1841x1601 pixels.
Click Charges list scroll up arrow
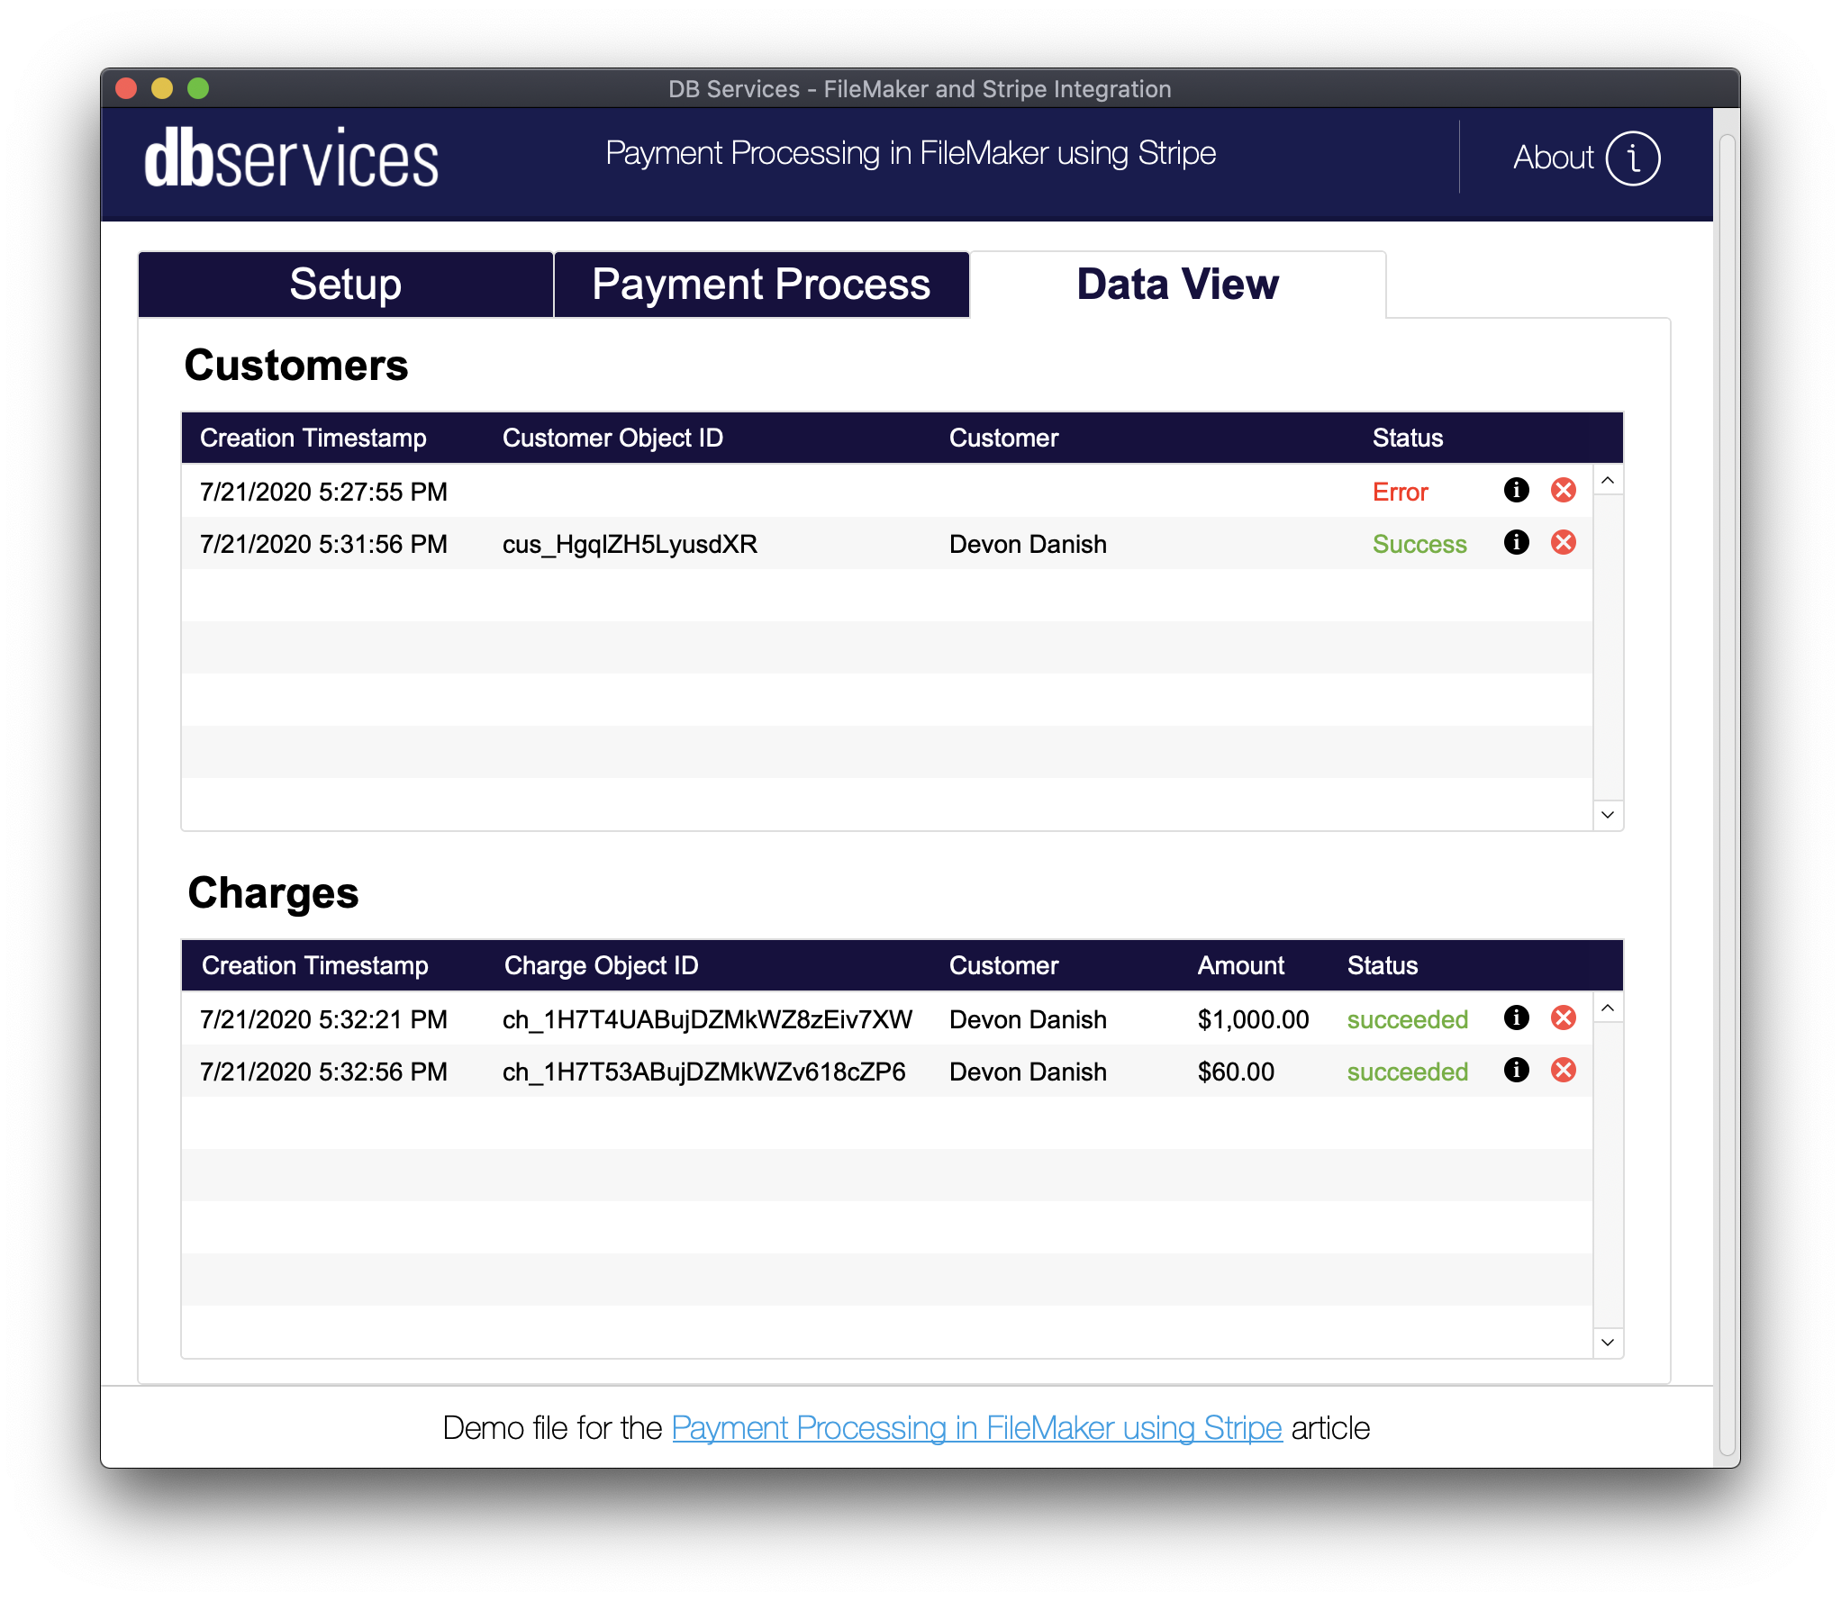pos(1608,1009)
